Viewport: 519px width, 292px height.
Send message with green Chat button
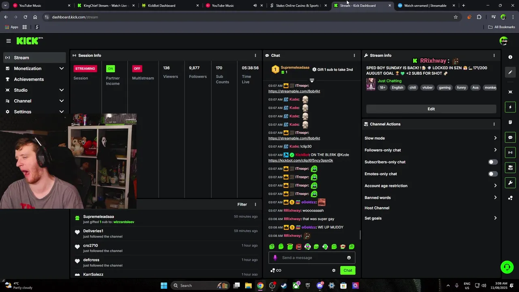(348, 271)
